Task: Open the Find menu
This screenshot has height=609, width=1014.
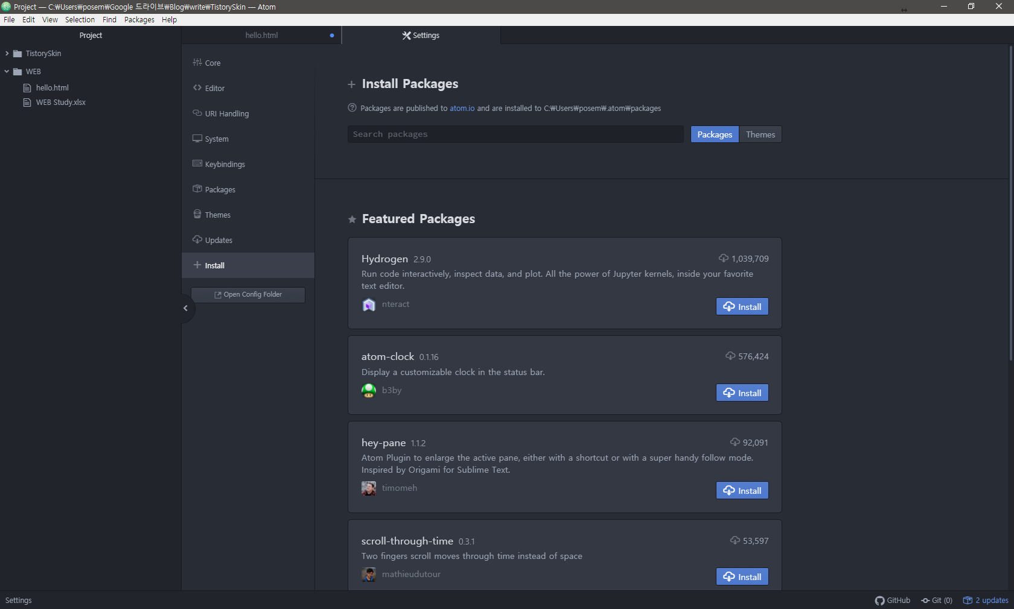Action: pos(109,20)
